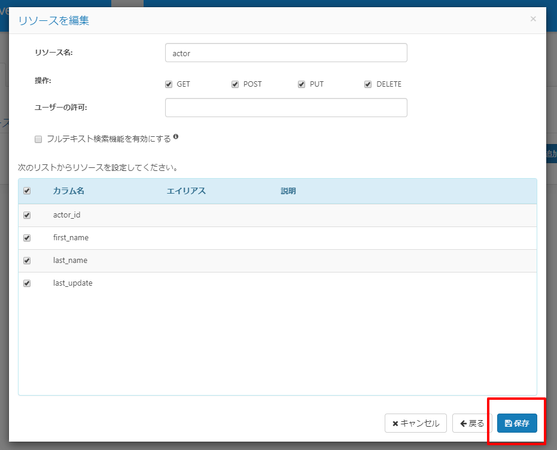Click the リソース名 input field containing actor
This screenshot has height=450, width=557.
click(286, 53)
